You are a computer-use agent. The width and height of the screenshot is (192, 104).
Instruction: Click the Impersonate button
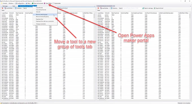(56, 3)
